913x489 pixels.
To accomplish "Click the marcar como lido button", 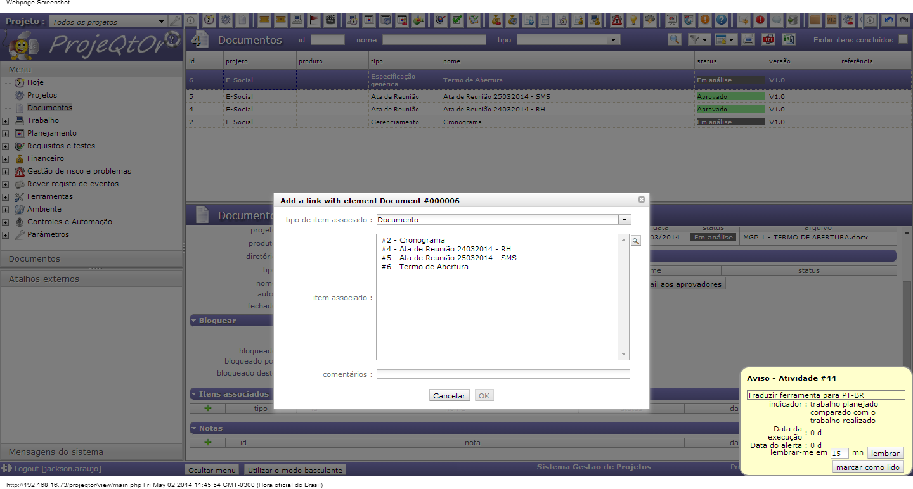I will click(x=867, y=467).
